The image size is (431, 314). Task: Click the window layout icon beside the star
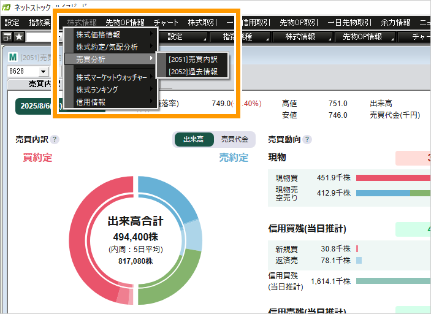point(7,37)
